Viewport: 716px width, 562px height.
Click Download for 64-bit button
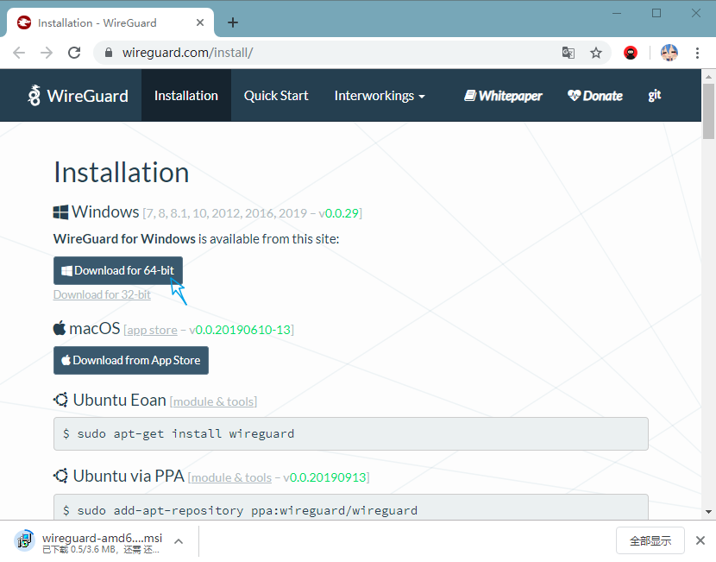(x=118, y=270)
